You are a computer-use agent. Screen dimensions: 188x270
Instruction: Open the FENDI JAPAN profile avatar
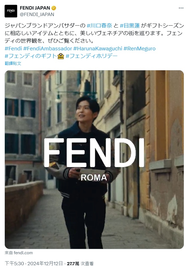pos(11,11)
